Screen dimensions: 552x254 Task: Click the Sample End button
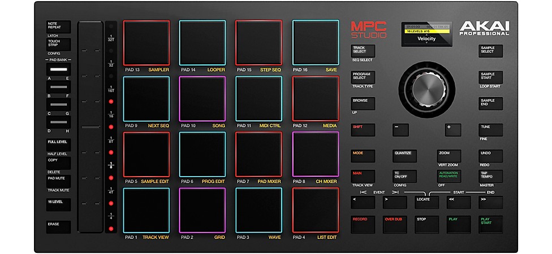490,104
